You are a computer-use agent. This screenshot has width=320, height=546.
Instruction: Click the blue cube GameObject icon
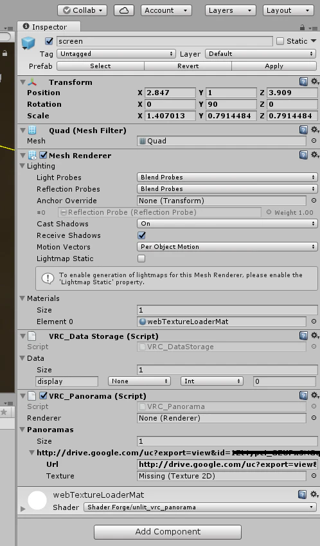[x=28, y=43]
